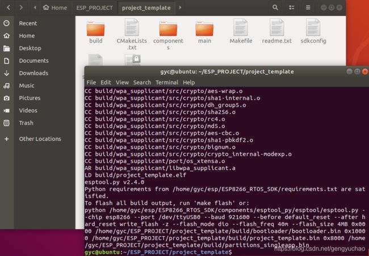Click the line ending in 'bignum.o'

coord(160,147)
